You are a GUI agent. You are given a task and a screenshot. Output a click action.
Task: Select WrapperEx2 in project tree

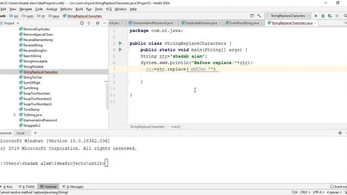[31, 126]
